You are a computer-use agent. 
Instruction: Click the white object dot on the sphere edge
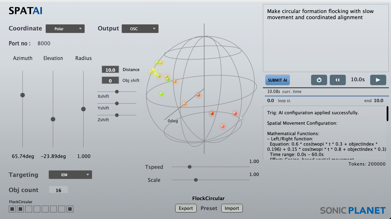(241, 118)
